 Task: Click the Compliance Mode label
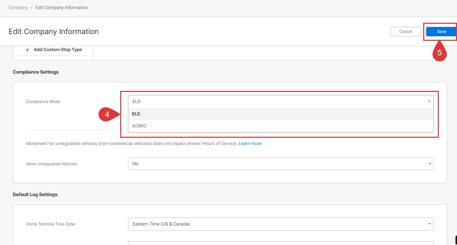point(43,102)
